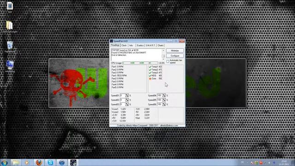Click the Show desktop button
This screenshot has height=166, width=295.
click(293, 163)
